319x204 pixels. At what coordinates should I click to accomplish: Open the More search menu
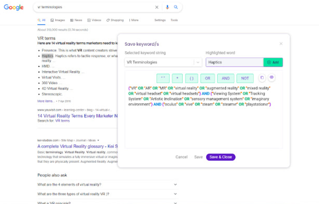coord(134,20)
